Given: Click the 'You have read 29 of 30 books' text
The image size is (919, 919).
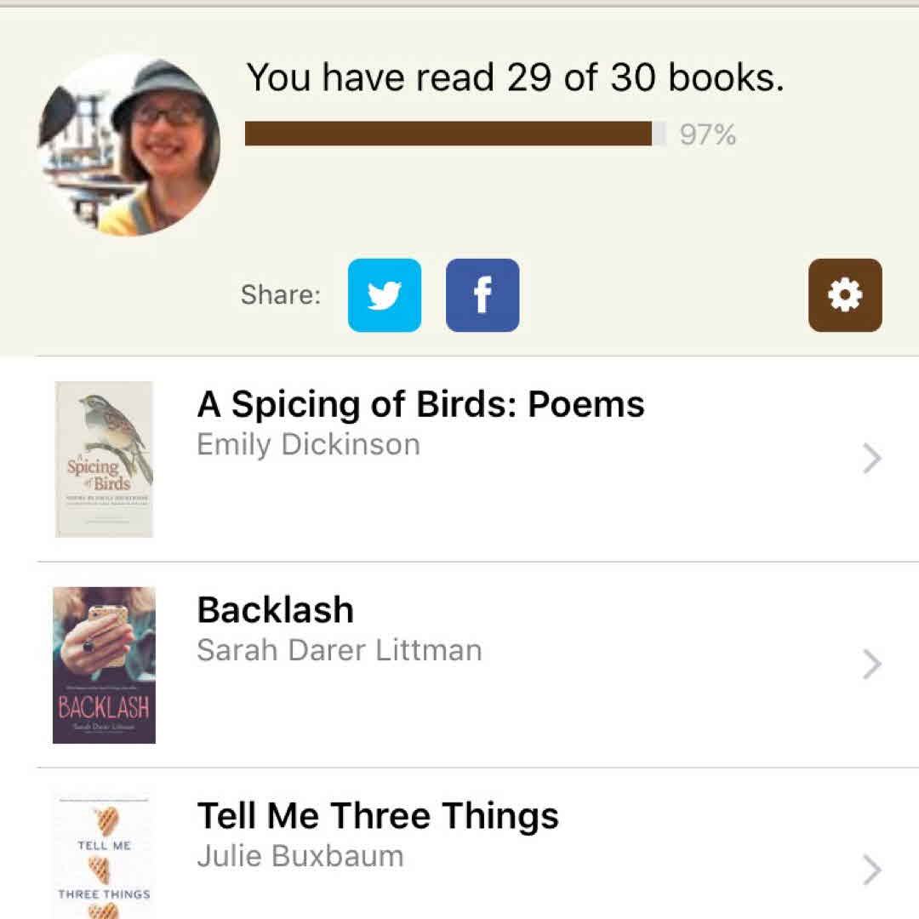Looking at the screenshot, I should point(515,78).
